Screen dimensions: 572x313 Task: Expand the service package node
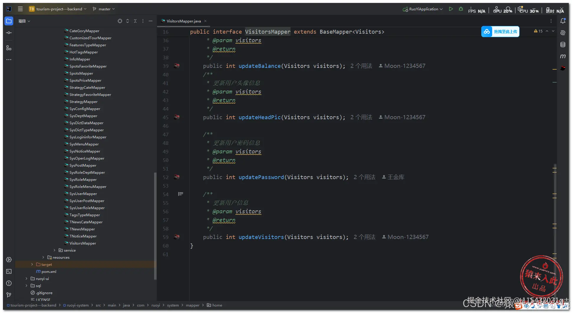55,250
